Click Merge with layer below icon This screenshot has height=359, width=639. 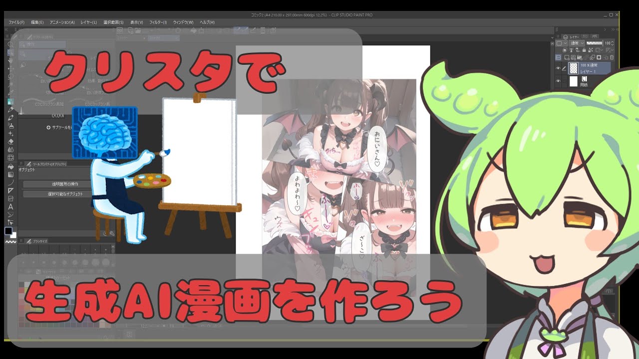[x=593, y=57]
